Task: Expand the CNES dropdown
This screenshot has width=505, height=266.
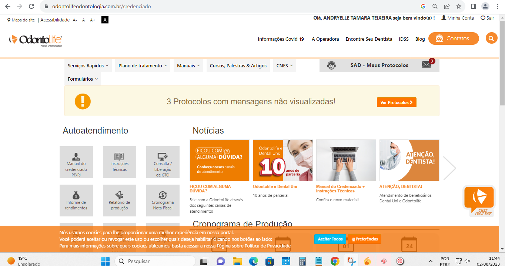Action: click(x=285, y=65)
